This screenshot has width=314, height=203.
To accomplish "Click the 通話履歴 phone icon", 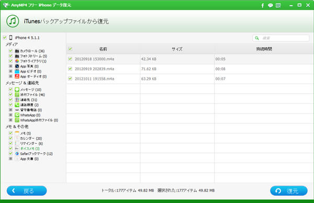I will (17, 105).
